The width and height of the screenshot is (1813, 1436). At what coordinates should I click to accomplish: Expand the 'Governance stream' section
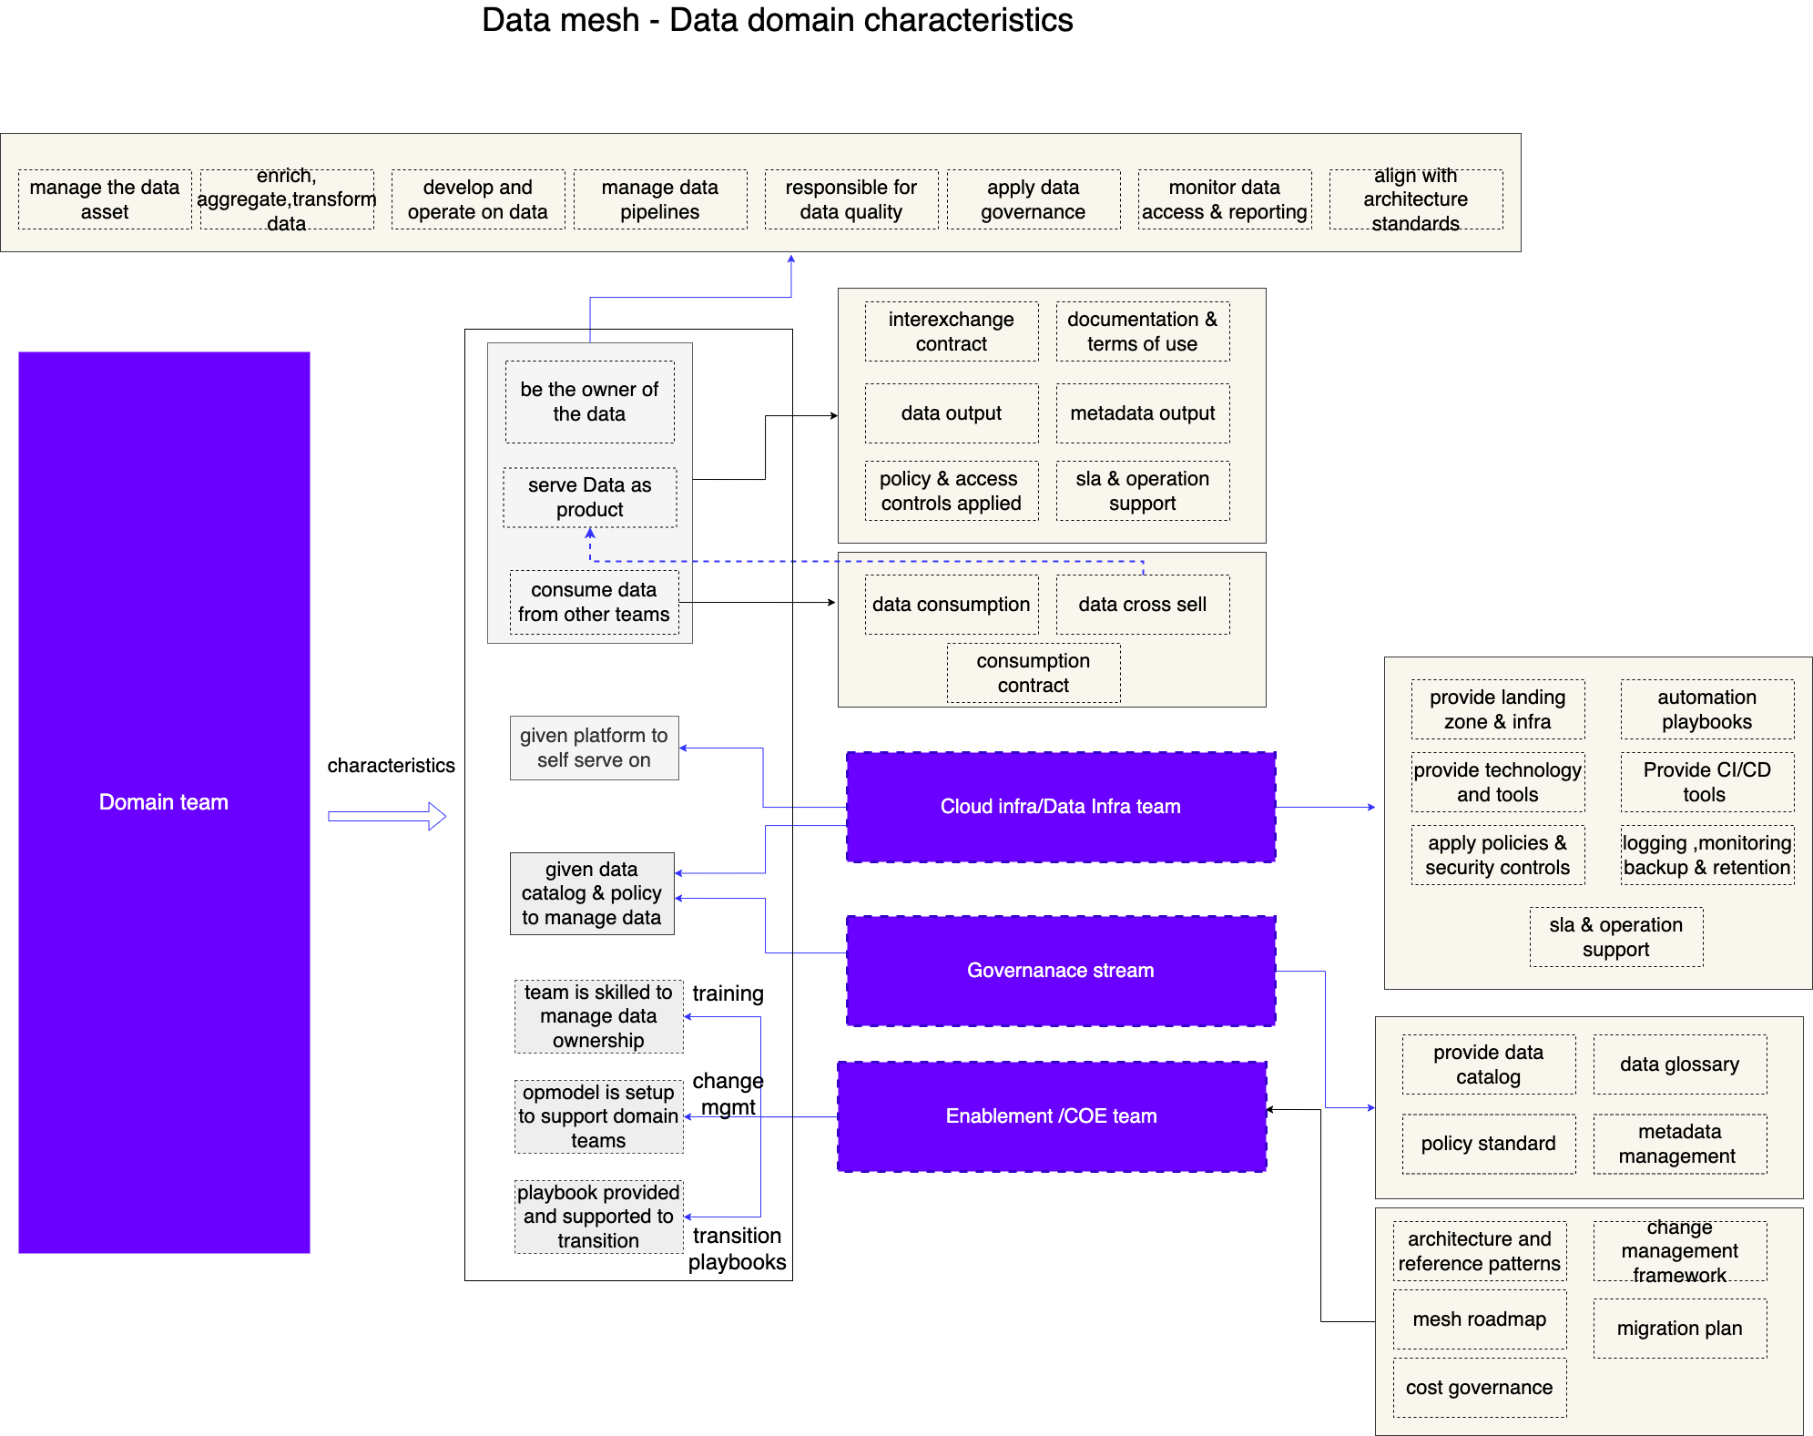tap(1052, 970)
